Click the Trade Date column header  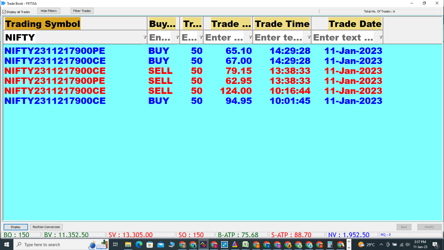[x=347, y=24]
